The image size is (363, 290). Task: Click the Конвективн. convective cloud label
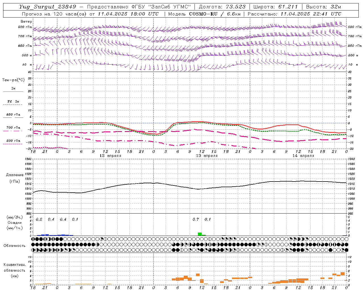(15, 265)
